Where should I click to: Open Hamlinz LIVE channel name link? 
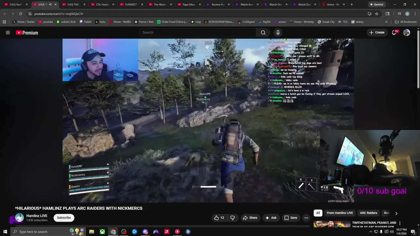coord(37,216)
